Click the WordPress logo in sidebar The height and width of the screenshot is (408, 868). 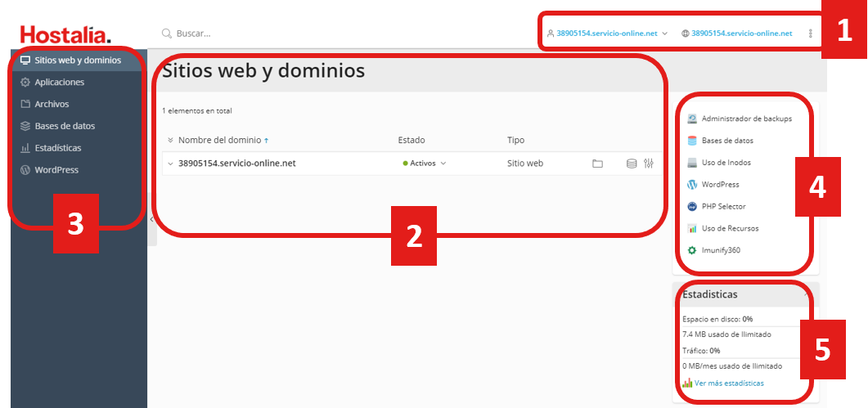[x=25, y=170]
